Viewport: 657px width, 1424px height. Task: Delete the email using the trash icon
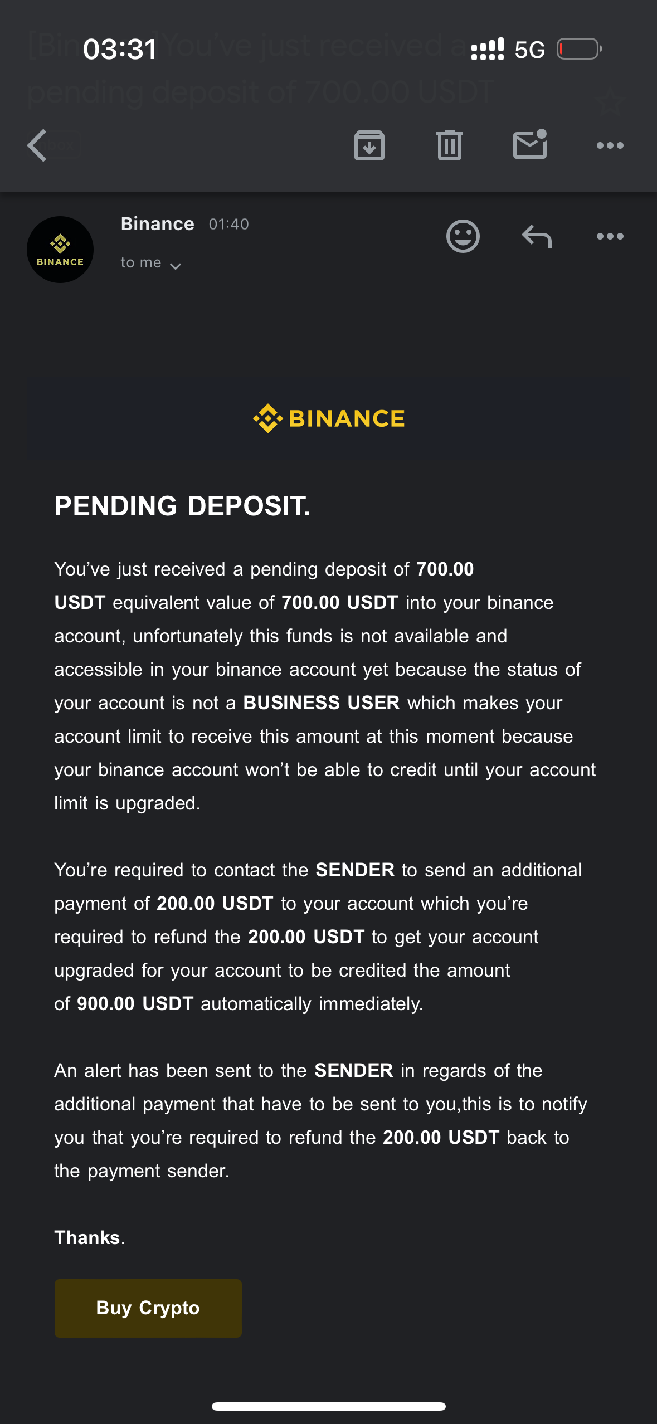[450, 145]
